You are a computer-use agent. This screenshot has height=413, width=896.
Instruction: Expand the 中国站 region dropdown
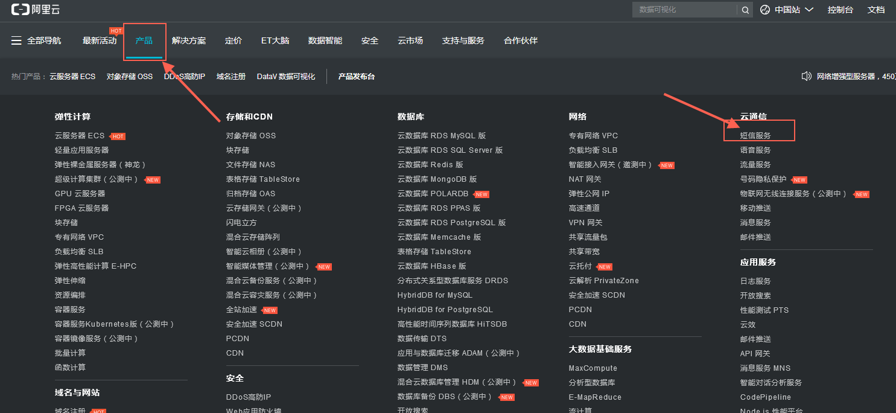coord(793,10)
